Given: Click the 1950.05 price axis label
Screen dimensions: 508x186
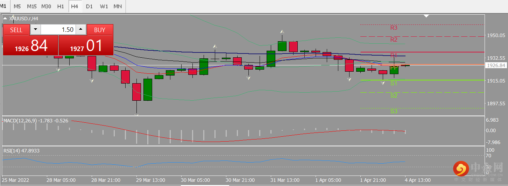Looking at the screenshot, I should pos(496,35).
